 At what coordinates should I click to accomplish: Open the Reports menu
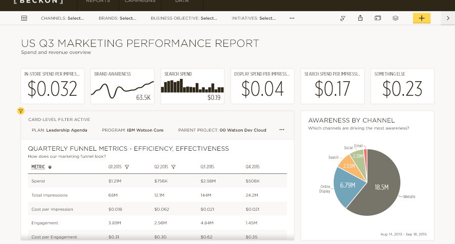[98, 2]
